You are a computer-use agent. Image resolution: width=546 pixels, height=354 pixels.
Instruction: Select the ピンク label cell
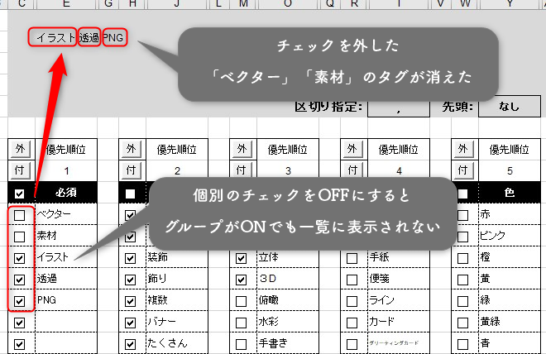tap(510, 236)
